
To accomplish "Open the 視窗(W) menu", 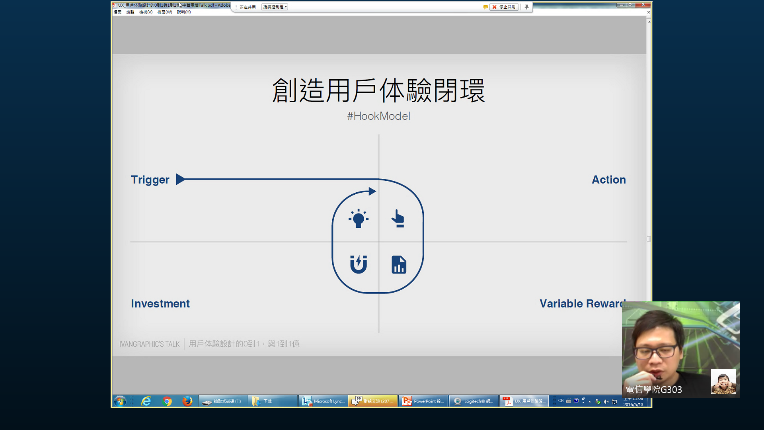I will 164,12.
